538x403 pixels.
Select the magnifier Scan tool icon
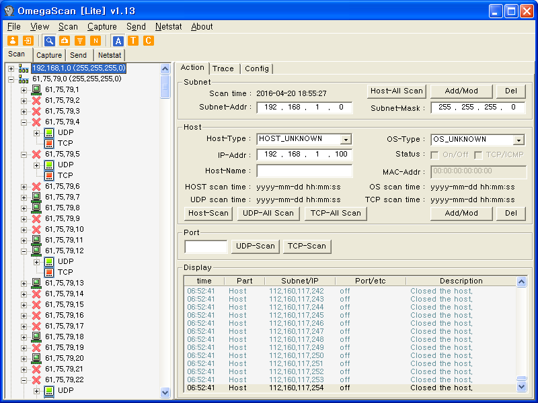[x=48, y=40]
